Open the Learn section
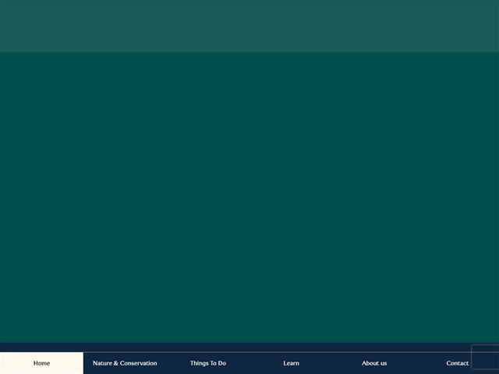This screenshot has width=499, height=374. pos(291,363)
